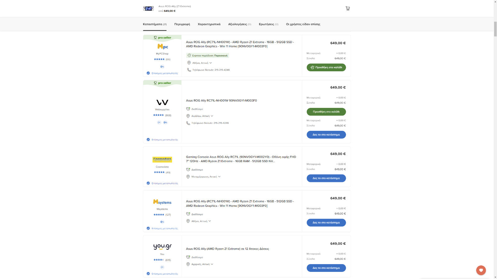497x279 pixels.
Task: Click the Express delivery Παρασκευή badge
Action: [207, 55]
